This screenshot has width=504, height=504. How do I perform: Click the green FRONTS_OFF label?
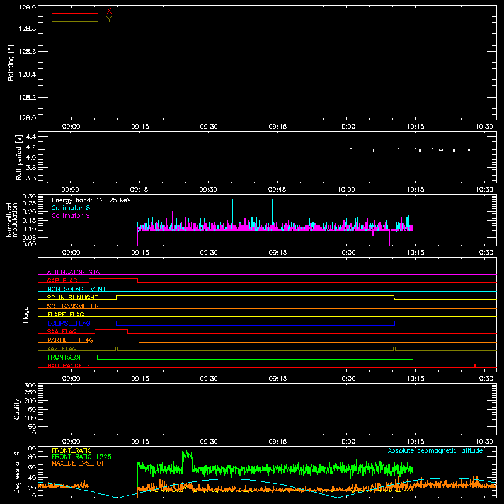[x=66, y=357]
